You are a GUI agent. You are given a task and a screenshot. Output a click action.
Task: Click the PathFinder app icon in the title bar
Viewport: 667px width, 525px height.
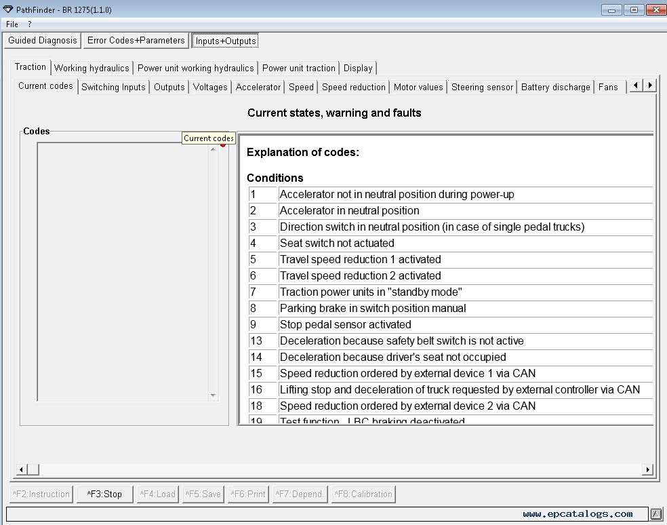pos(8,9)
